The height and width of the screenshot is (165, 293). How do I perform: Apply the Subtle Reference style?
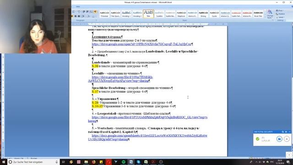pos(236,14)
